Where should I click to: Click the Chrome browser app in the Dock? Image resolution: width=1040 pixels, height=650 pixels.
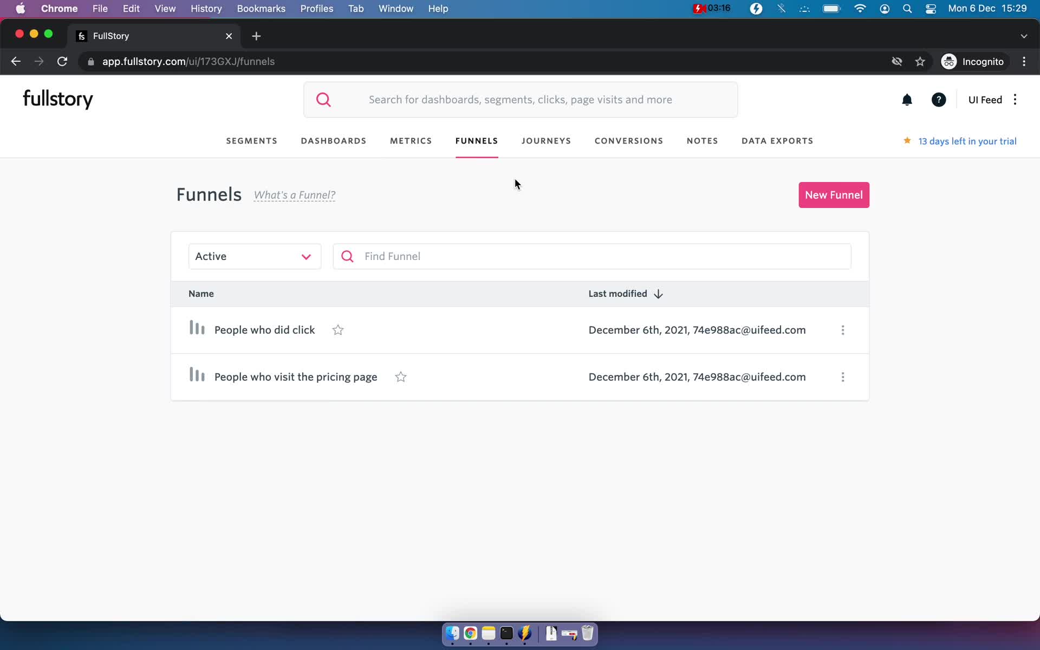point(470,634)
